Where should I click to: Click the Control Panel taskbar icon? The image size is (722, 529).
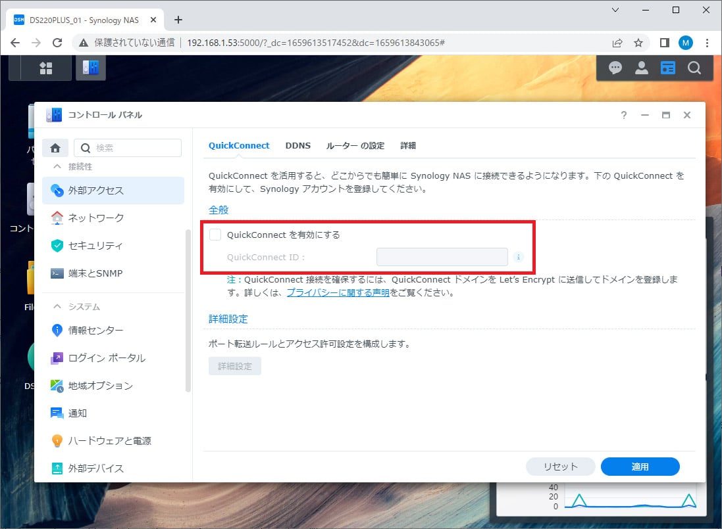[91, 68]
